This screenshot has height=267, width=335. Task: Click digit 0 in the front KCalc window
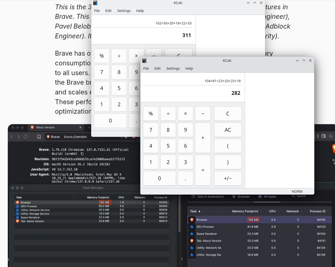click(159, 178)
